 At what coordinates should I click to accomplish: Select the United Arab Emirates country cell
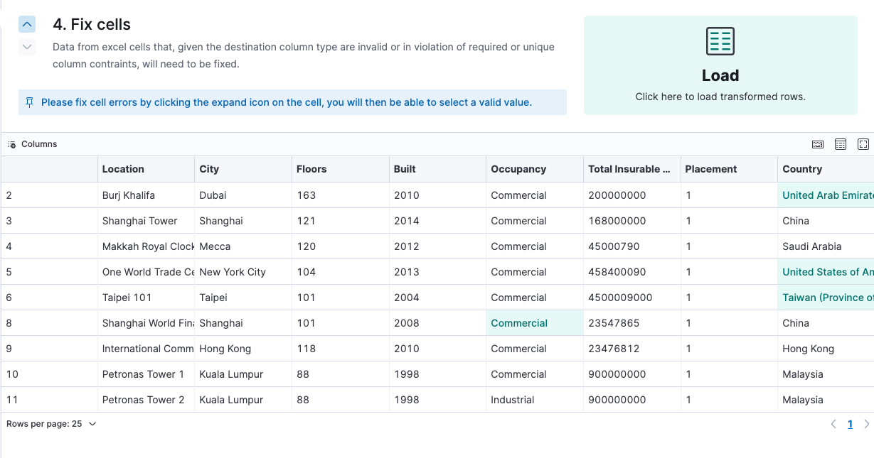825,195
